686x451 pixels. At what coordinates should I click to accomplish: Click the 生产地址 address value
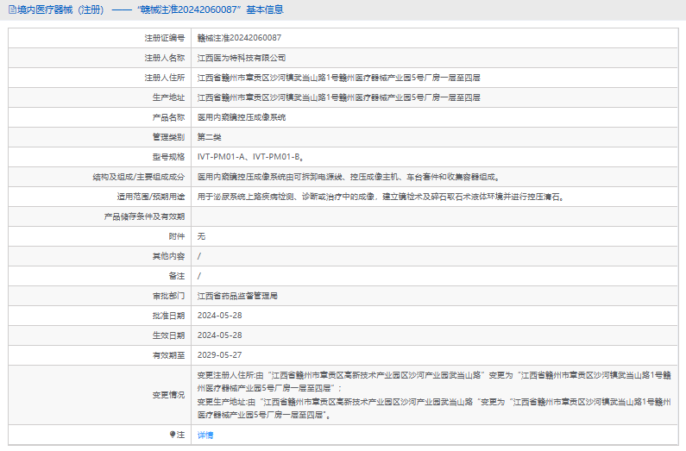click(338, 97)
